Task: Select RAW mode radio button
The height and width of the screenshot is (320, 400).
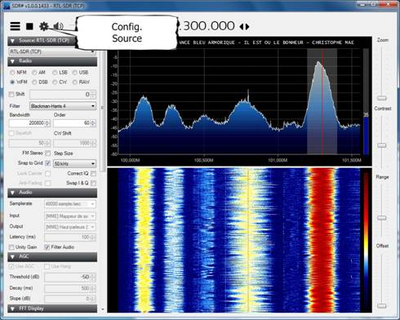Action: [x=74, y=82]
